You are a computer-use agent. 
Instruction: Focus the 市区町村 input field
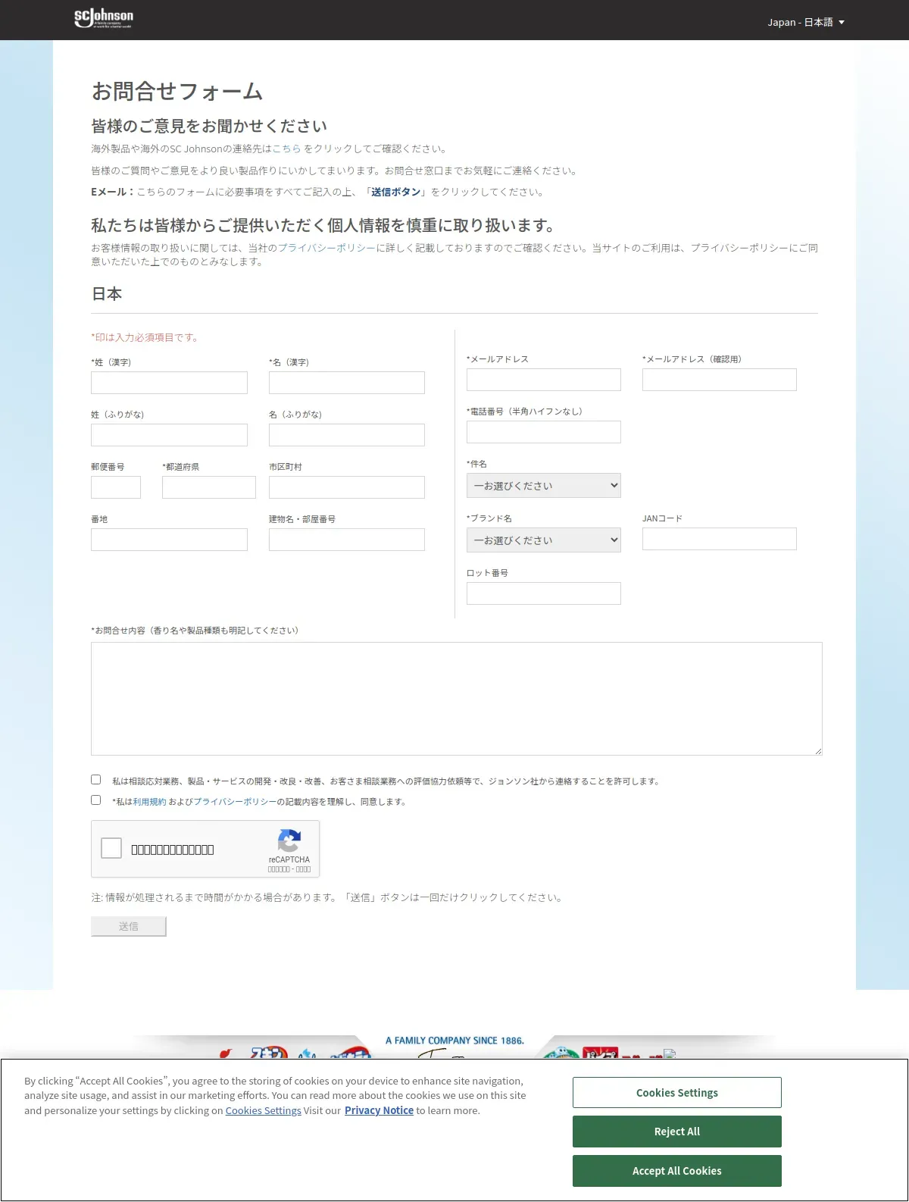[x=347, y=487]
